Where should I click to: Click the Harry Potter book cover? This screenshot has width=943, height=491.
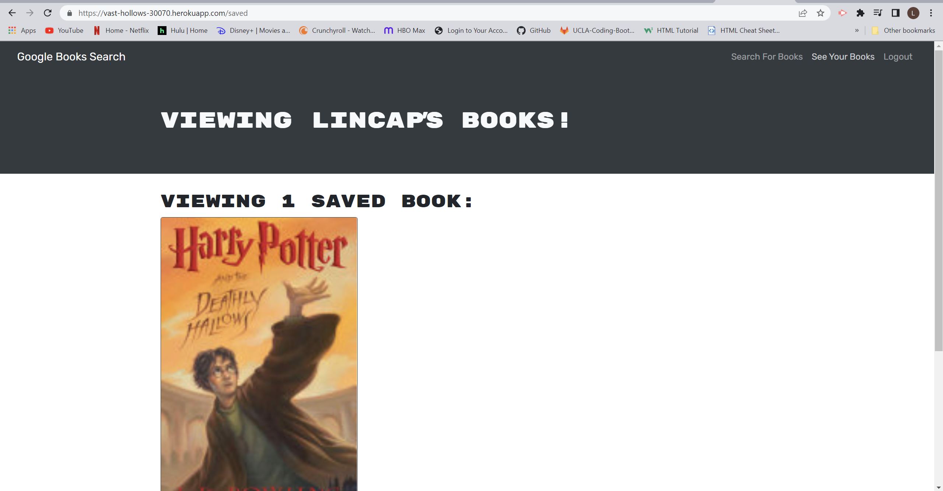(x=259, y=354)
